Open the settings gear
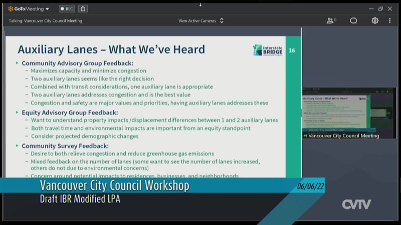This screenshot has width=401, height=225. (x=375, y=20)
